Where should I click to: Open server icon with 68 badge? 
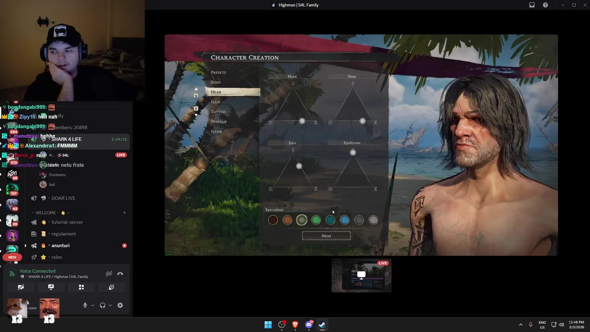pos(12,173)
